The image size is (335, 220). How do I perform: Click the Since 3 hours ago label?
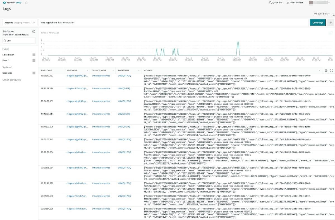[50, 33]
